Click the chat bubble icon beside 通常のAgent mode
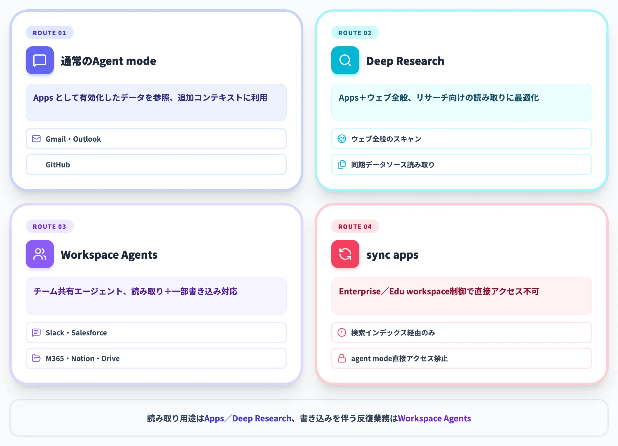The image size is (618, 446). click(x=40, y=60)
